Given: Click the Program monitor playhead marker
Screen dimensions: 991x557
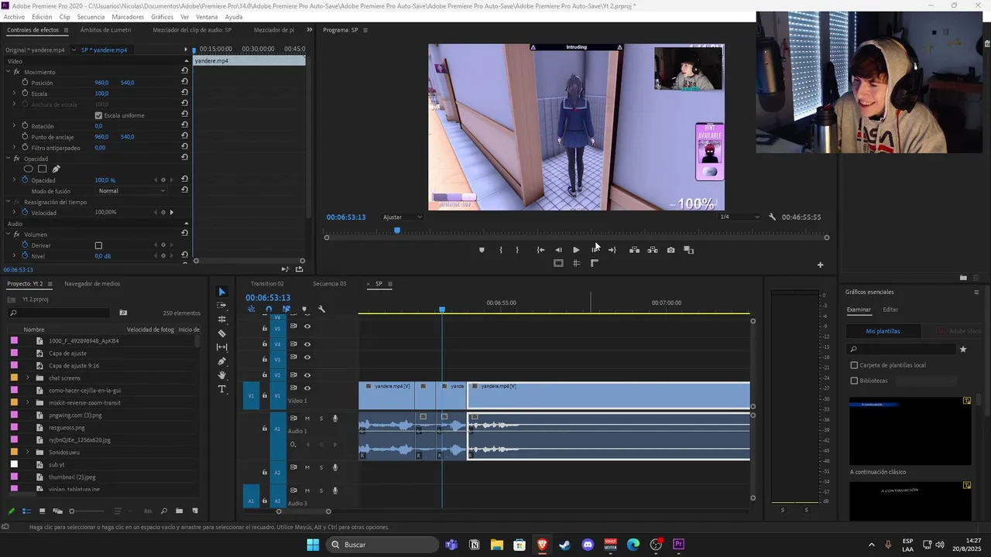Looking at the screenshot, I should tap(397, 230).
